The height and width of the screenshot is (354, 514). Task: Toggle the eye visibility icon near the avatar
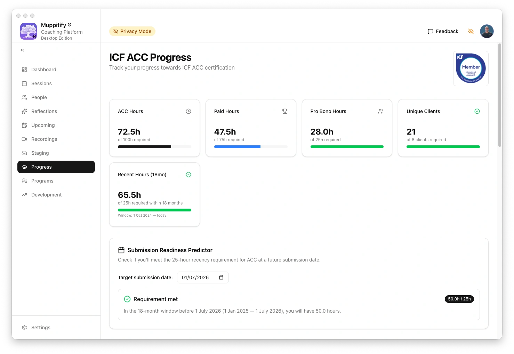(x=471, y=31)
